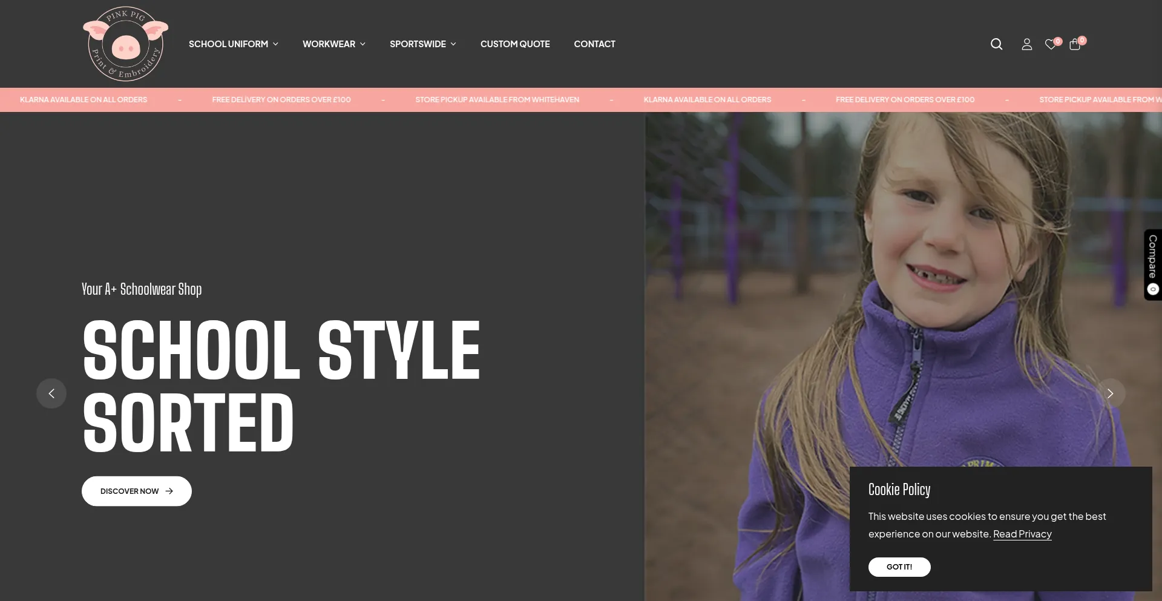Open the shopping bag cart icon

[x=1075, y=44]
